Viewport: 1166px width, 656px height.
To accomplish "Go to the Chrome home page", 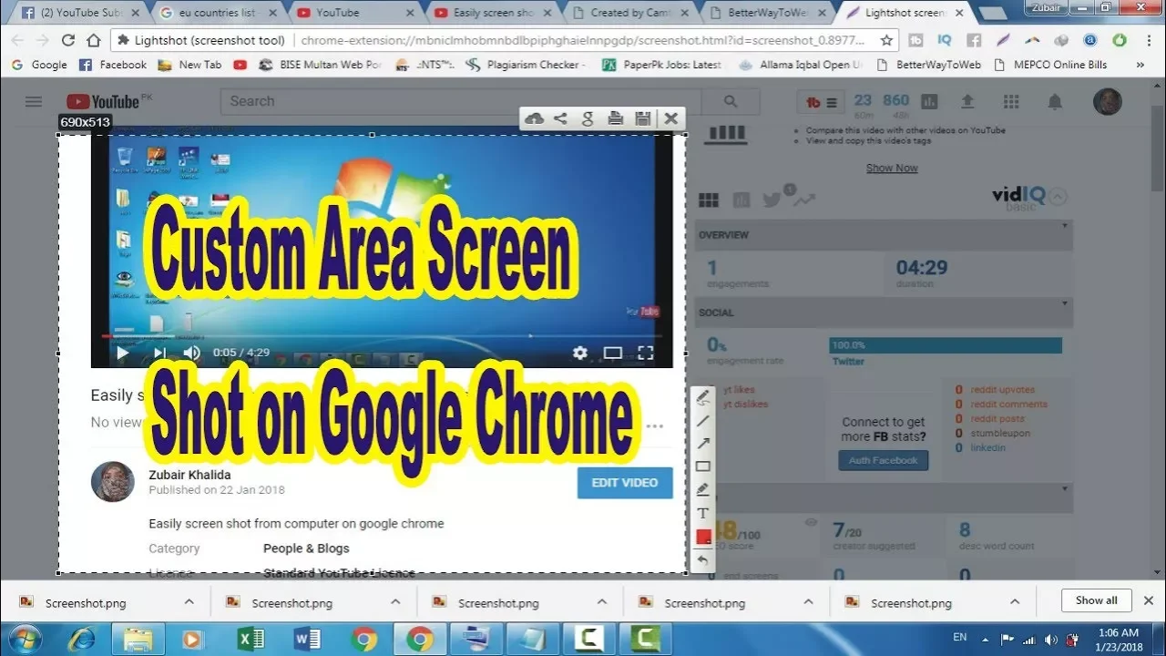I will [94, 40].
